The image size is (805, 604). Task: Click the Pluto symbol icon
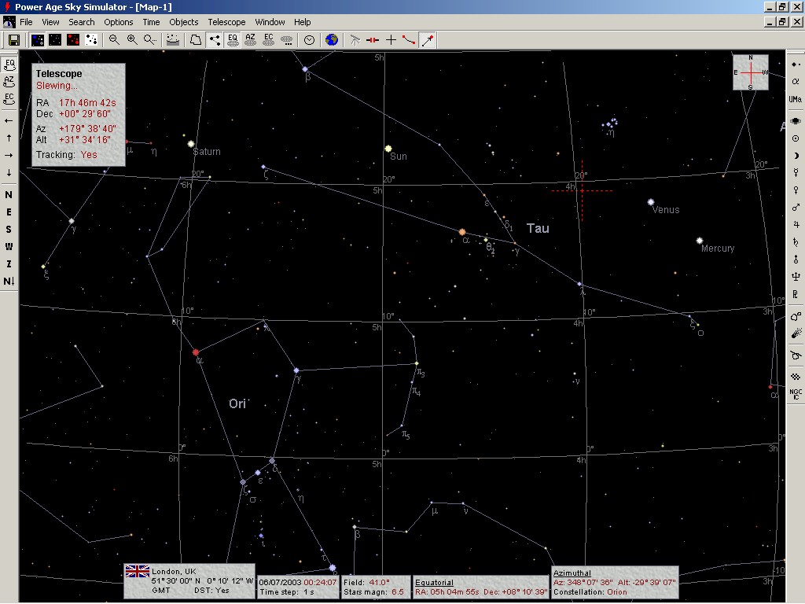pyautogui.click(x=796, y=294)
